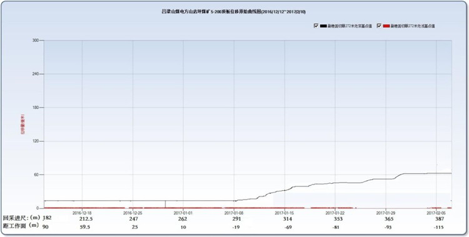Click the 2017-01-01 date label
The height and width of the screenshot is (237, 469).
tap(183, 213)
